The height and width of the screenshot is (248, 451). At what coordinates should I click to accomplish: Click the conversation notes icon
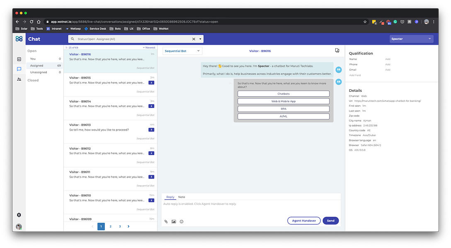point(337,50)
